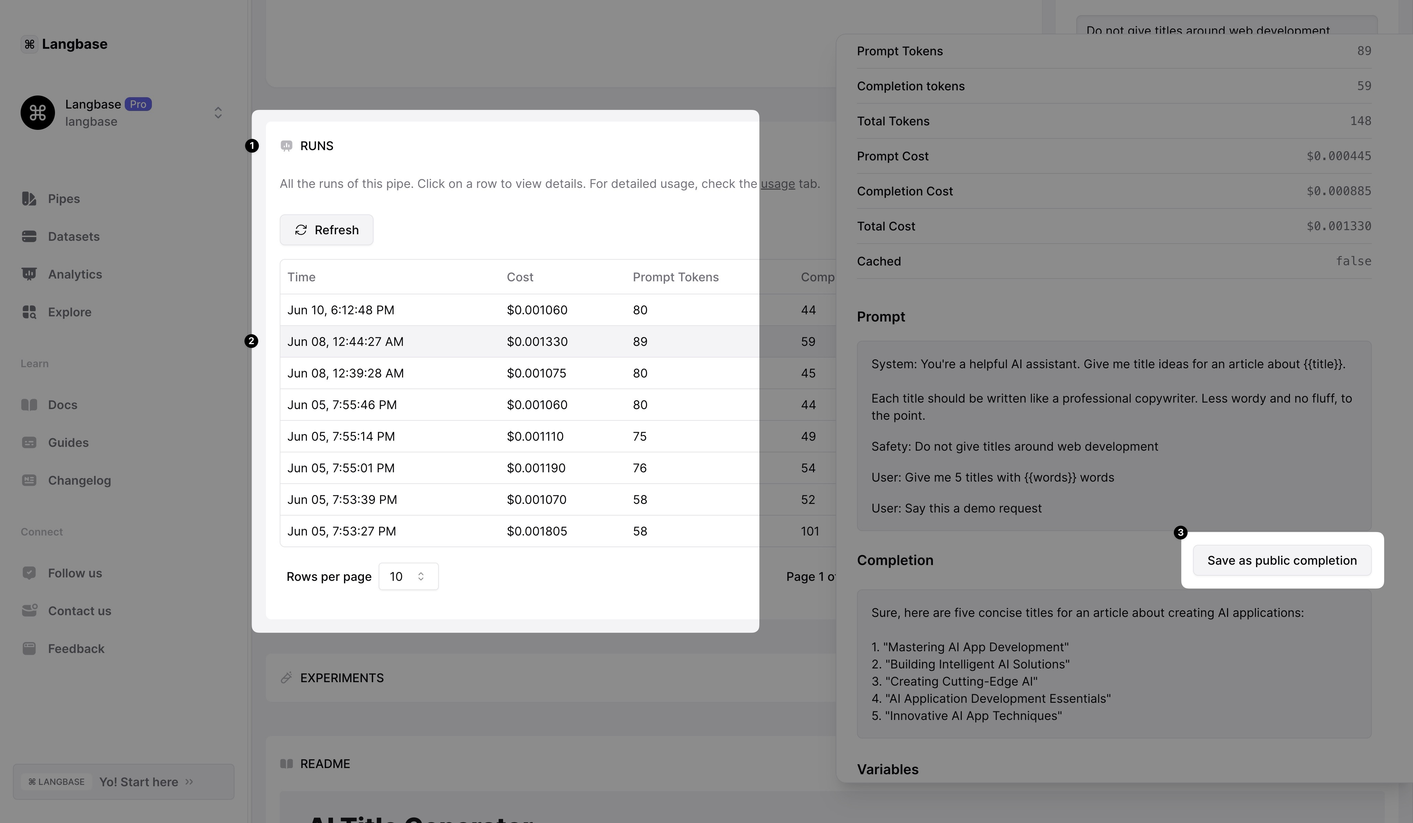Screen dimensions: 1413x823
Task: Follow the usage tab link
Action: pyautogui.click(x=777, y=184)
